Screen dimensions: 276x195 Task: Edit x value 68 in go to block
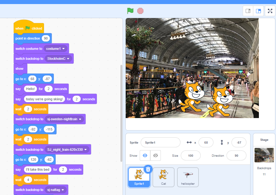(x=32, y=79)
